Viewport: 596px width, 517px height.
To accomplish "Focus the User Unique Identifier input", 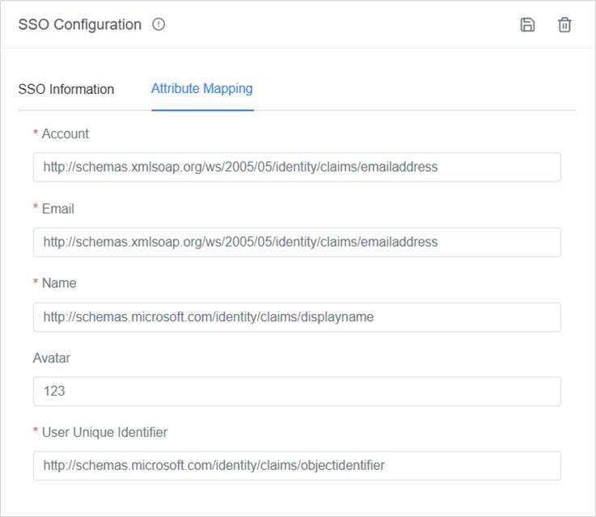I will 297,466.
